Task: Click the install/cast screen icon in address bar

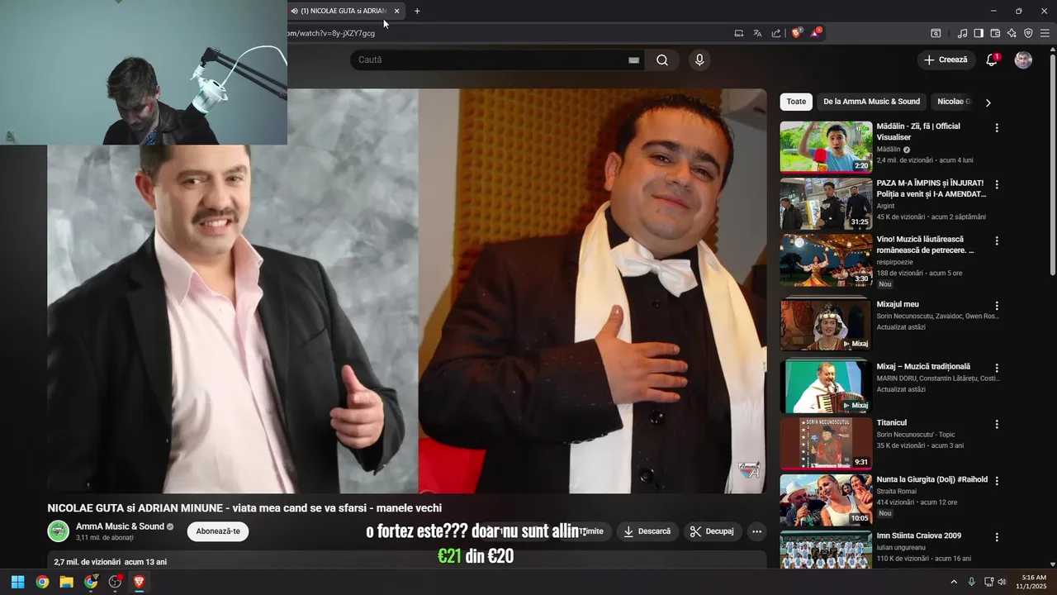Action: (739, 33)
